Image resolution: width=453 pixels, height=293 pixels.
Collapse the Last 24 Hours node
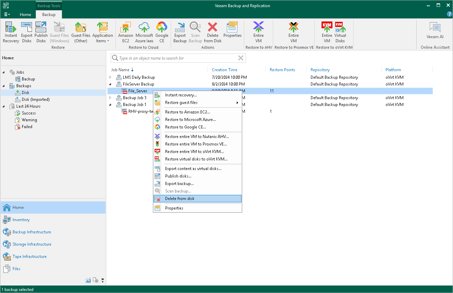(x=4, y=106)
